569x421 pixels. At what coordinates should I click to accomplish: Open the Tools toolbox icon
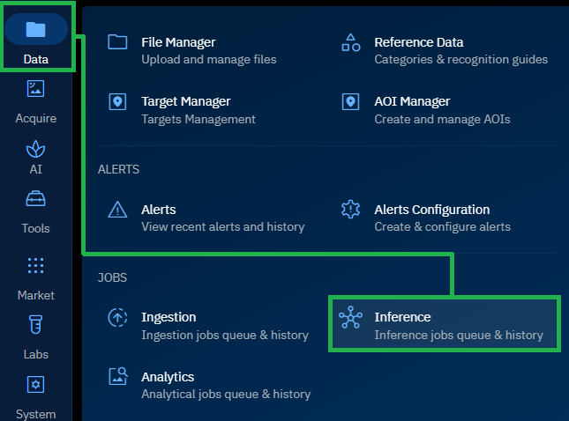point(36,201)
